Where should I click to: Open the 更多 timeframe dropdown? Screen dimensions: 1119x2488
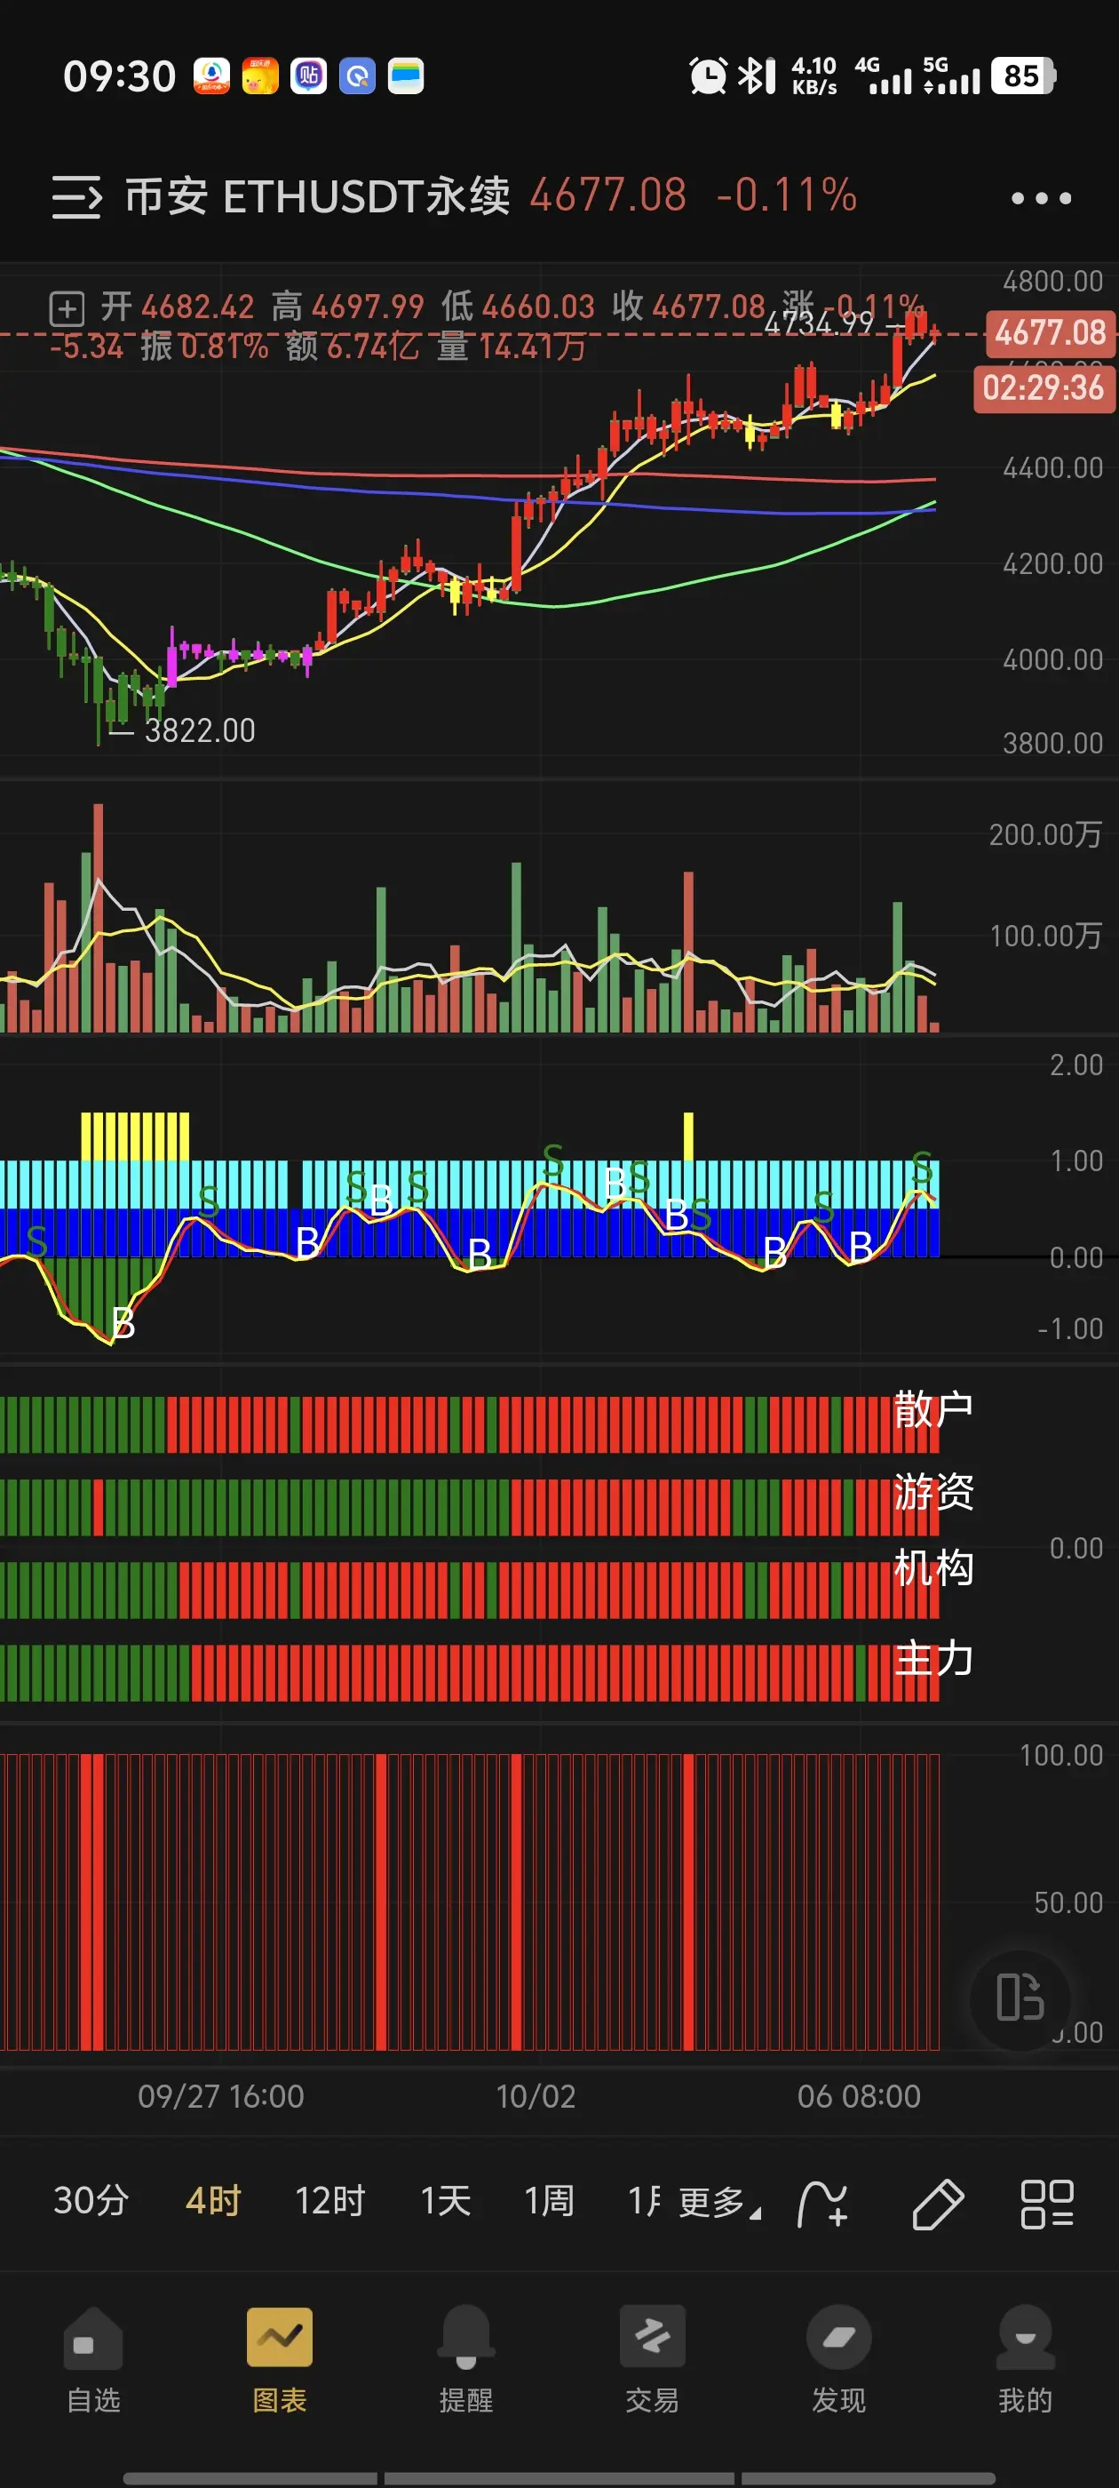719,2203
